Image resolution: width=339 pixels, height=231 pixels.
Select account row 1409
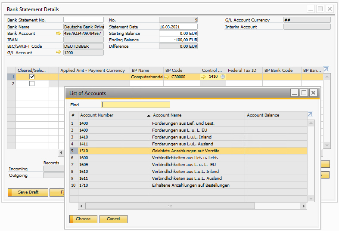[x=188, y=130]
